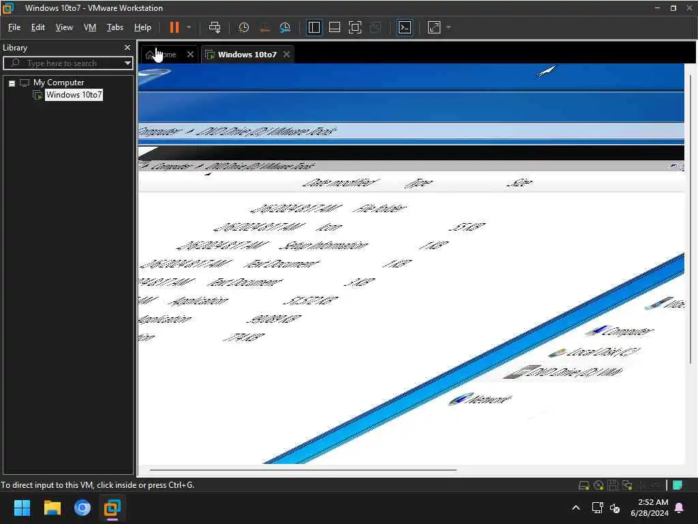Click the green message log status icon
The width and height of the screenshot is (698, 524).
click(677, 485)
